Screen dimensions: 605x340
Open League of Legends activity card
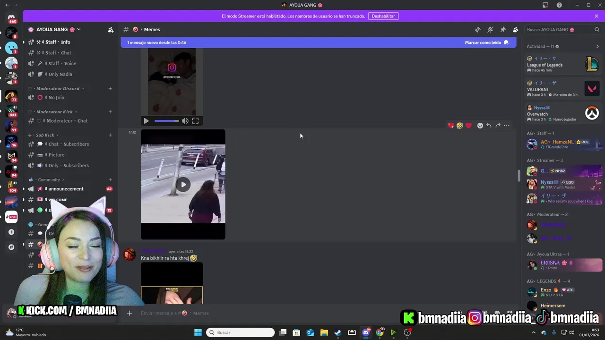coord(563,64)
